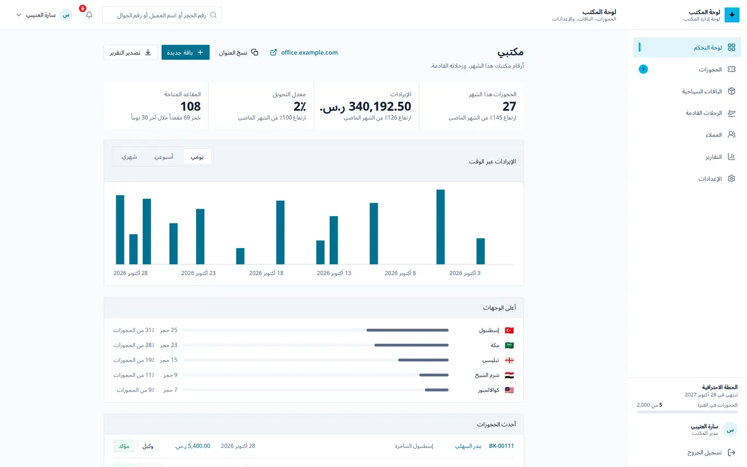Click the باقة جديدة button label
Screen dimensions: 747x467
pyautogui.click(x=180, y=53)
